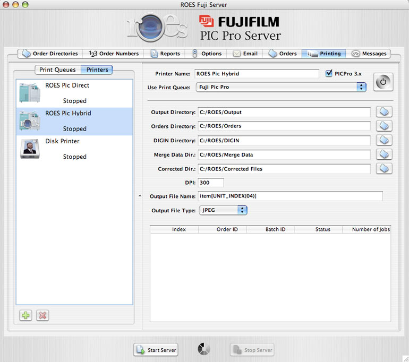The height and width of the screenshot is (362, 409).
Task: Click the Fujifilm red logo
Action: click(206, 21)
